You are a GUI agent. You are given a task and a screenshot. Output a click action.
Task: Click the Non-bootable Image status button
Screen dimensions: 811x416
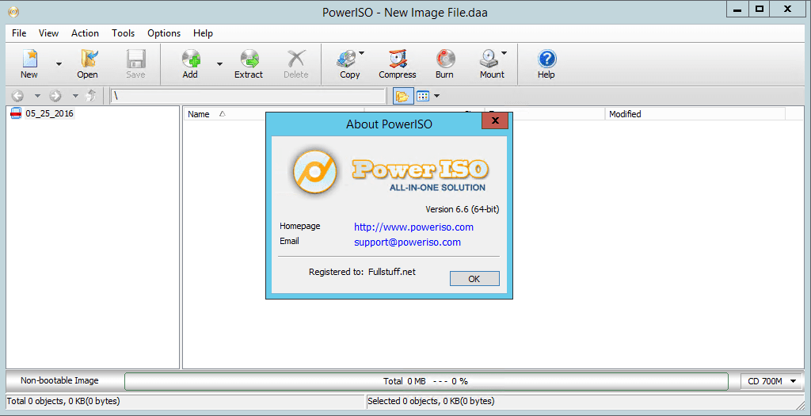click(59, 381)
